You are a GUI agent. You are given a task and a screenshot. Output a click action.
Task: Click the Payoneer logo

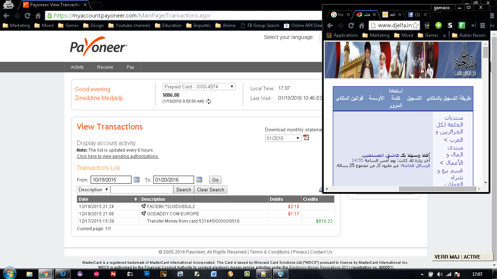click(x=99, y=47)
